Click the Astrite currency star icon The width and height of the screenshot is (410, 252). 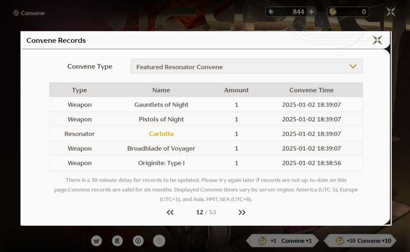[x=271, y=12]
